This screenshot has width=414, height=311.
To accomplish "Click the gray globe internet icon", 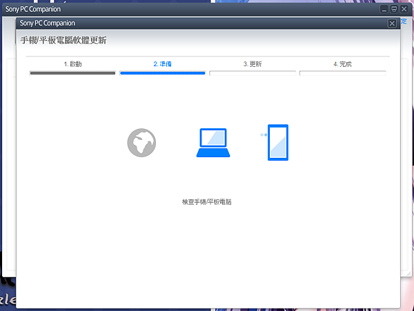I will (141, 143).
